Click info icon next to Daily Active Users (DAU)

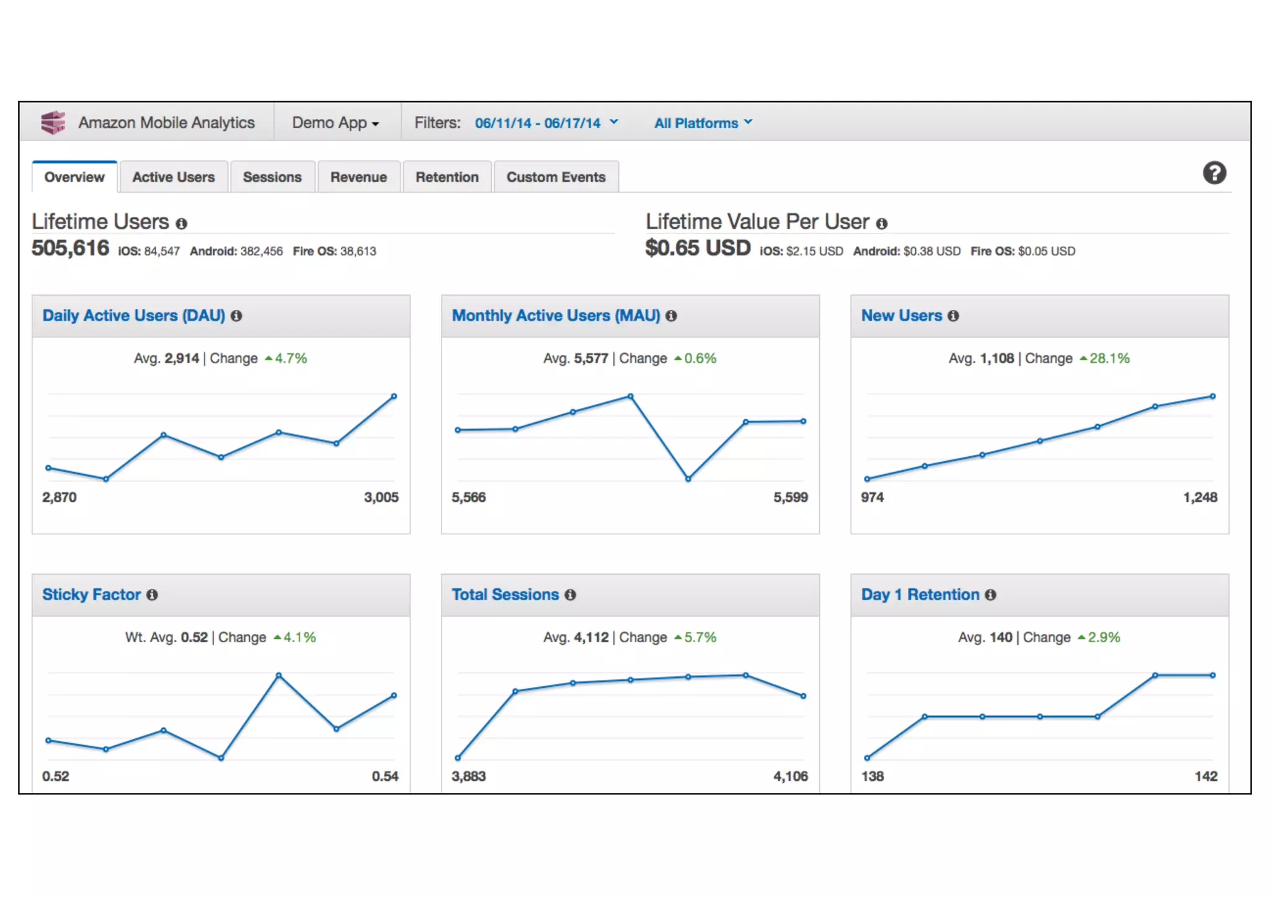(x=236, y=316)
